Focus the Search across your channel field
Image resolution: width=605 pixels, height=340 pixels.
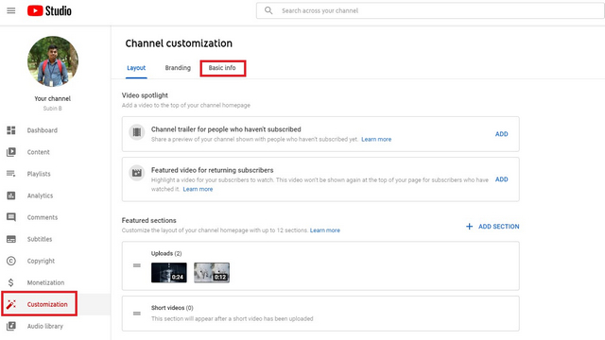[x=430, y=10]
